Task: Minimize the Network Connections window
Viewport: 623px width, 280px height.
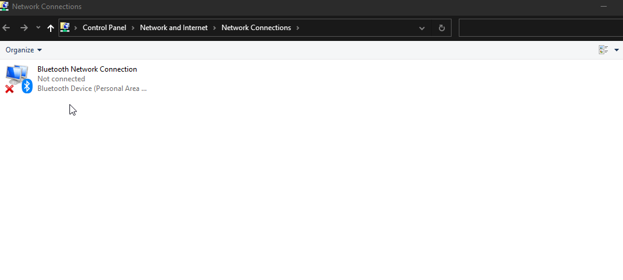Action: click(604, 7)
